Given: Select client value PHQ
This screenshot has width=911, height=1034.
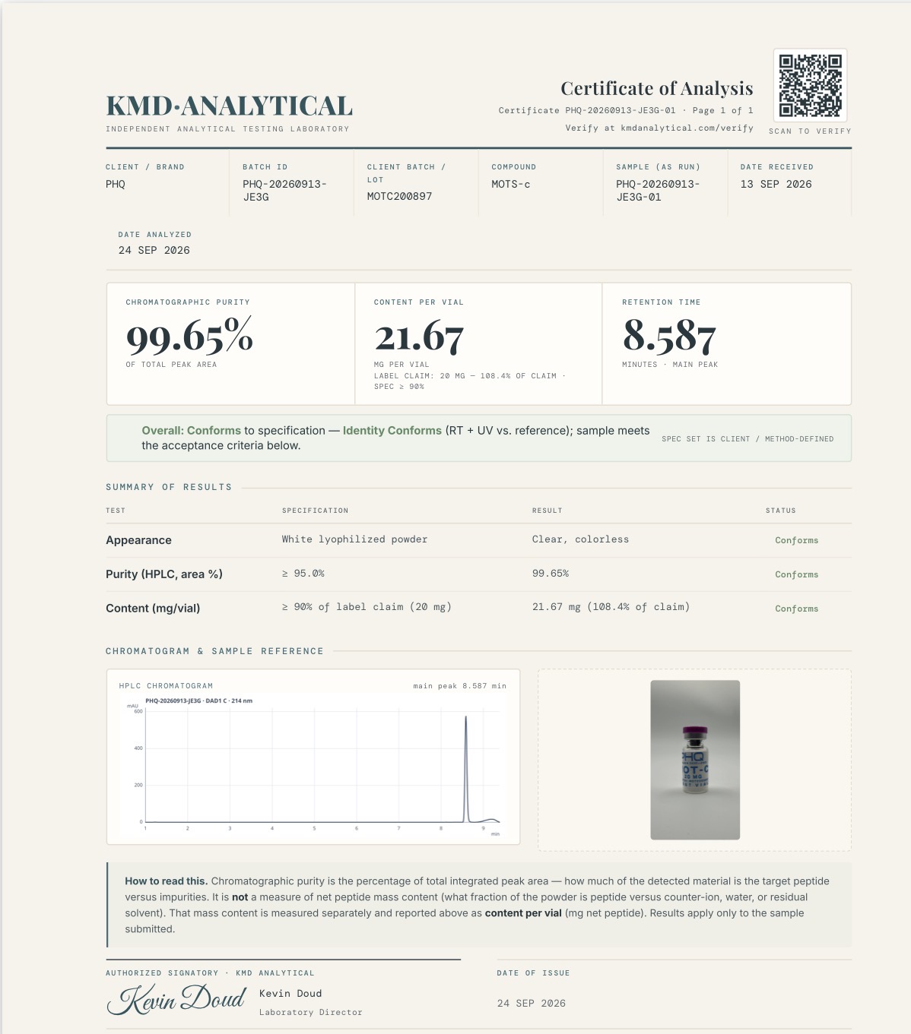Looking at the screenshot, I should point(116,184).
